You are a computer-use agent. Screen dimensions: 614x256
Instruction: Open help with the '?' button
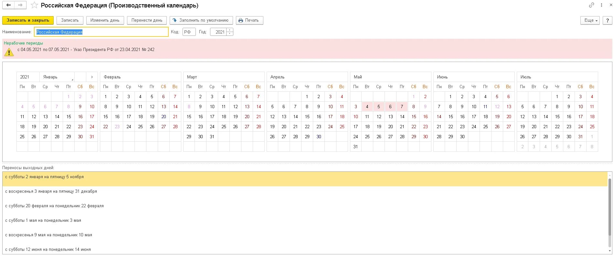(608, 20)
